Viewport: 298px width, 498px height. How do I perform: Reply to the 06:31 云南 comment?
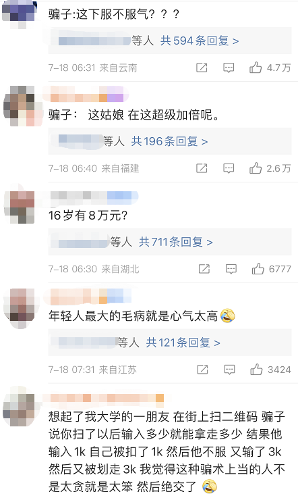(x=229, y=68)
